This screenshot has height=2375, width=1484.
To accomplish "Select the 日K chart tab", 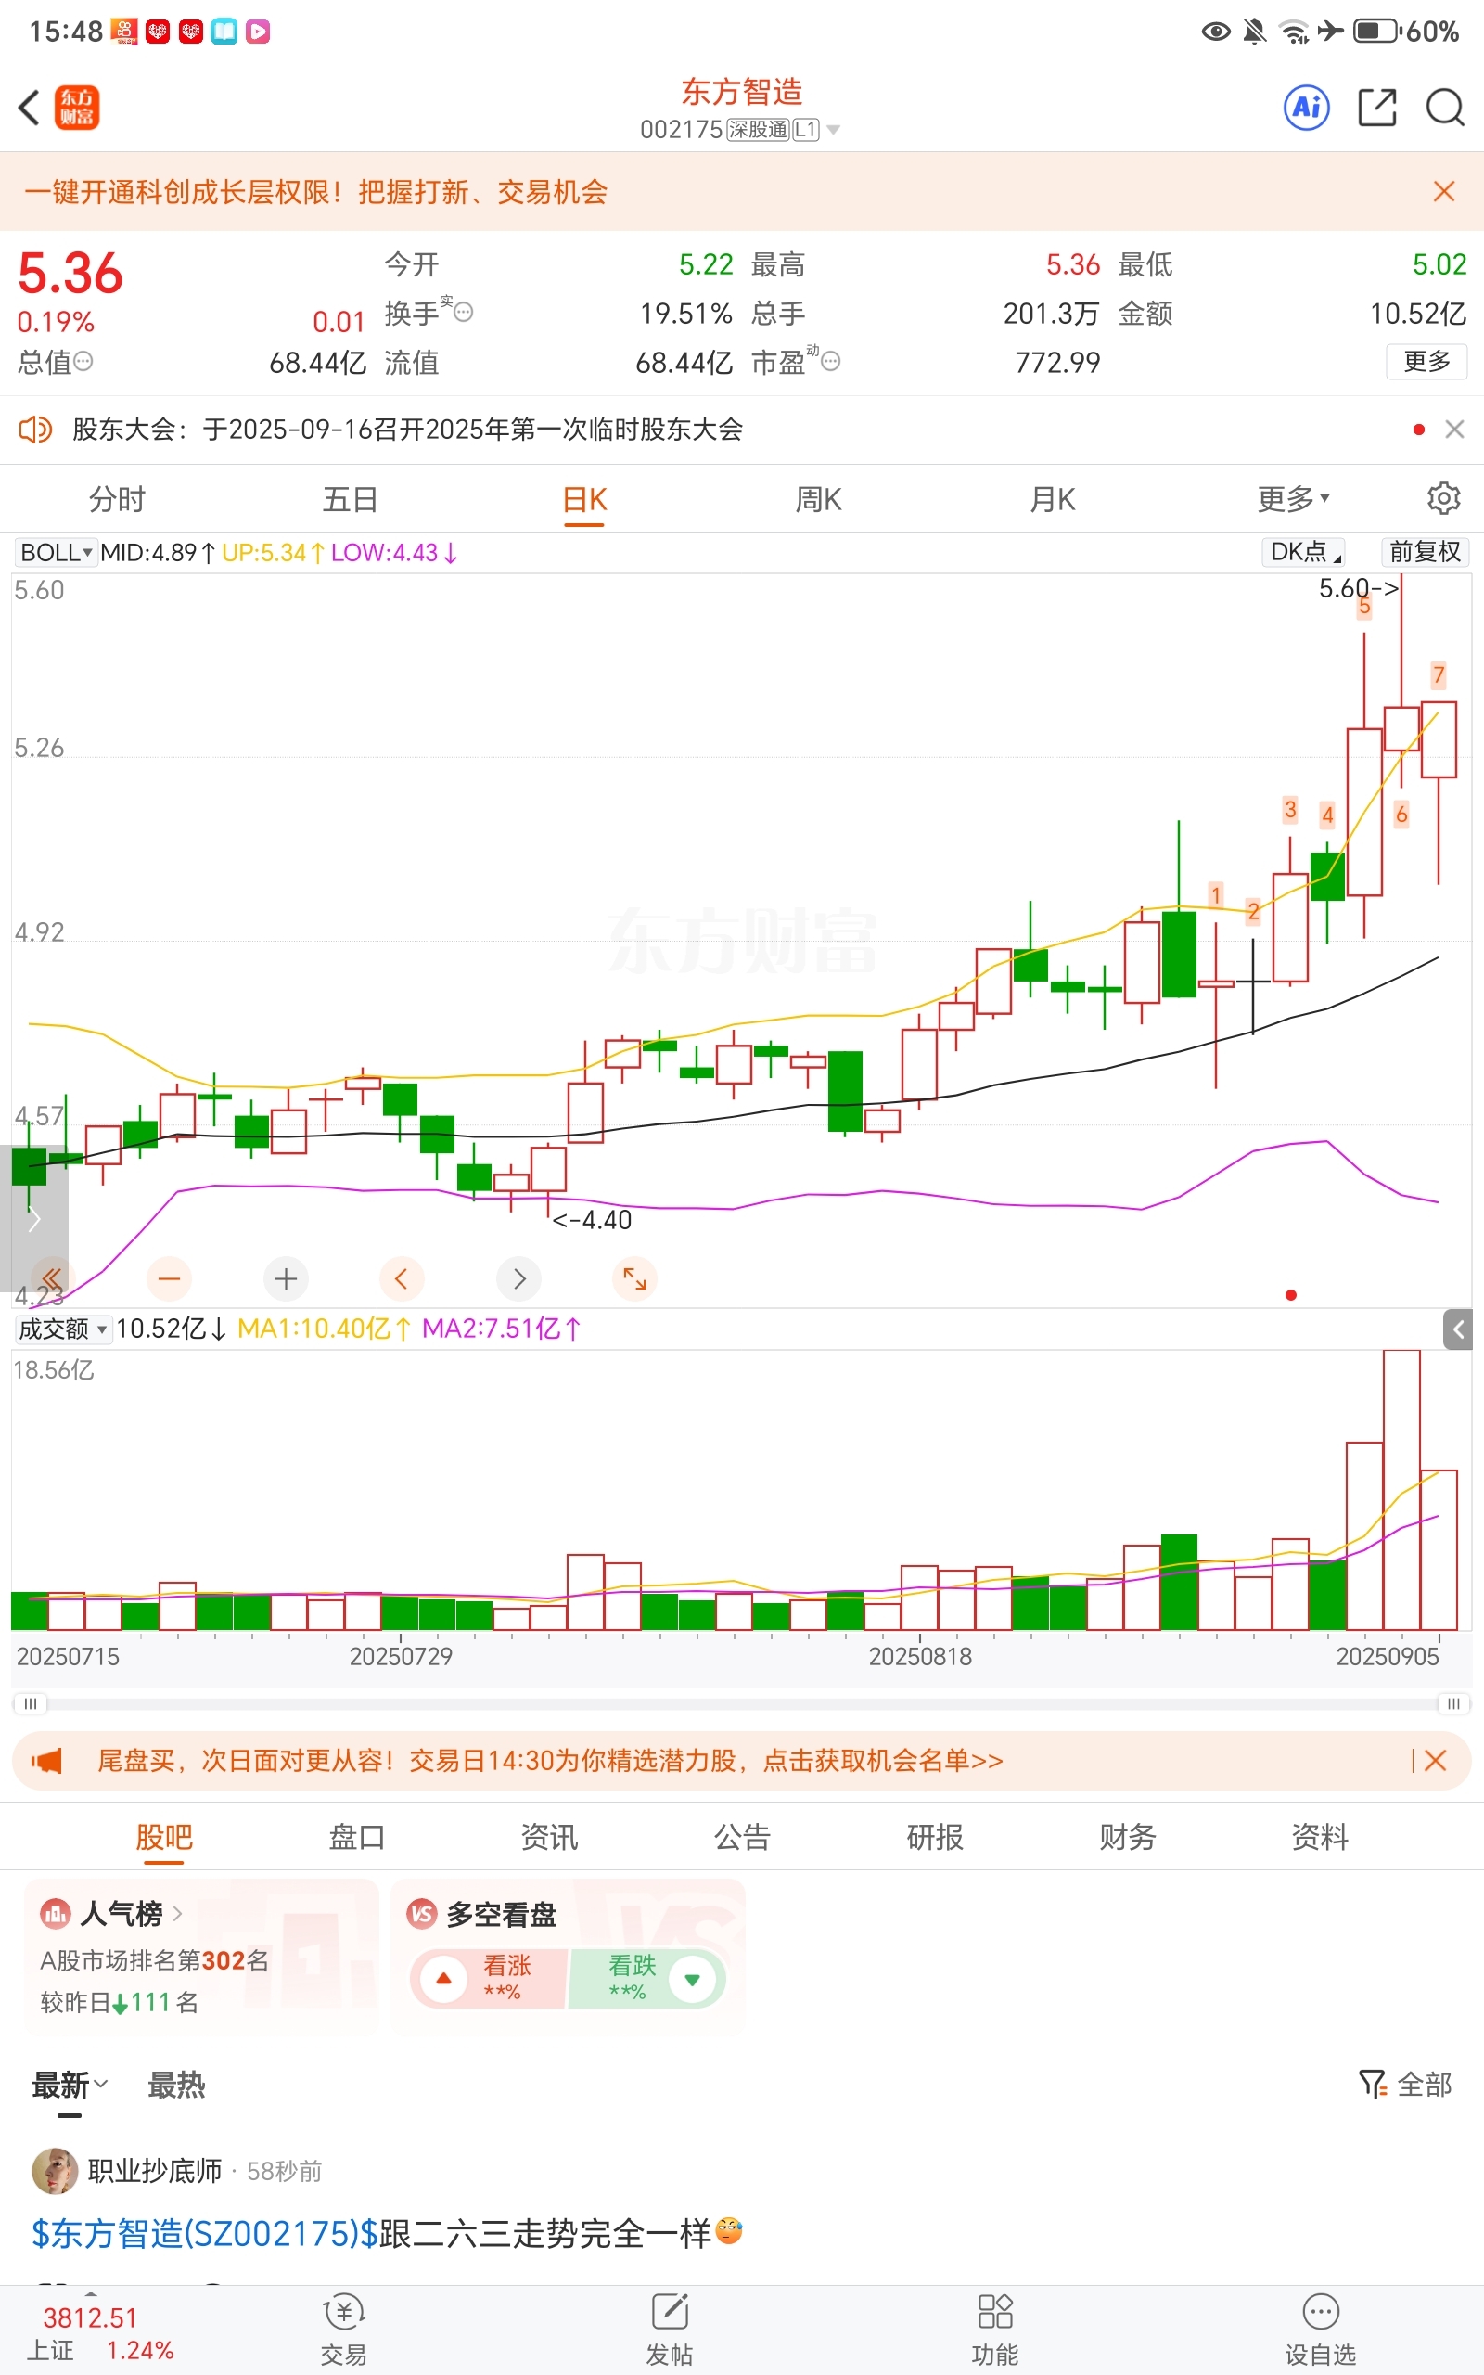I will pos(584,499).
